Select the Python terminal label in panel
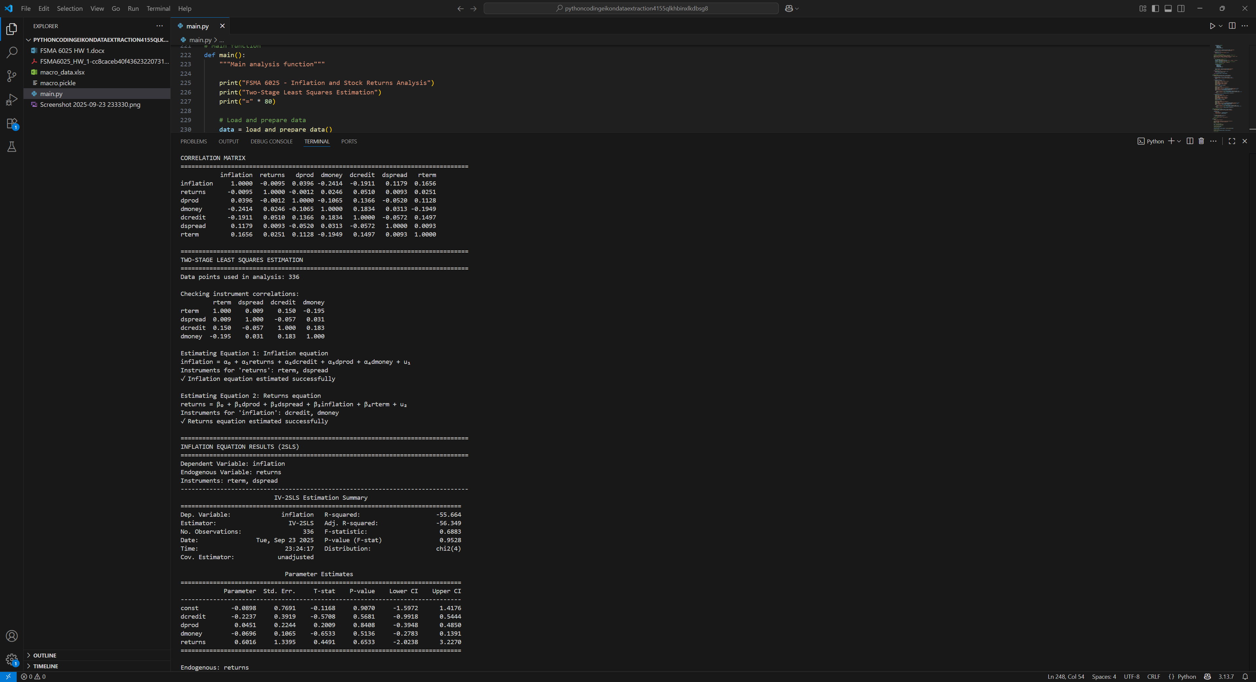1256x682 pixels. point(1151,141)
